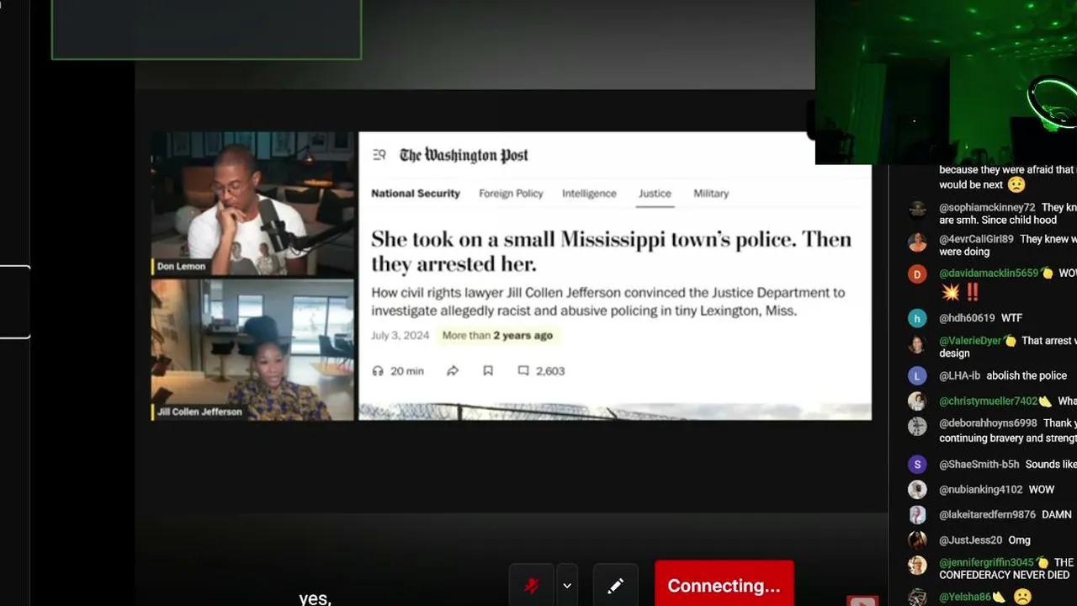This screenshot has height=606, width=1077.
Task: Click the "yes," caption text
Action: 316,598
